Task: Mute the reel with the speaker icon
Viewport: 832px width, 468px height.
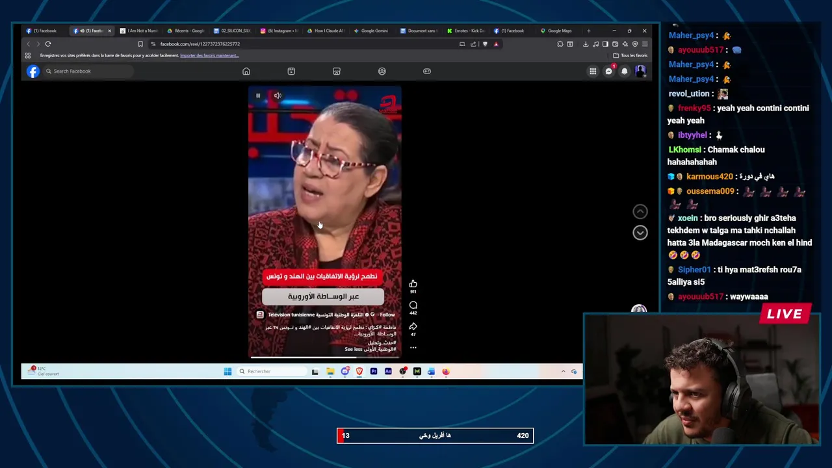Action: [278, 96]
